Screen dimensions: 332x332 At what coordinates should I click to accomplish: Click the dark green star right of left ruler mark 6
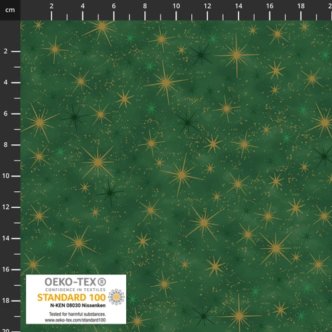(74, 117)
